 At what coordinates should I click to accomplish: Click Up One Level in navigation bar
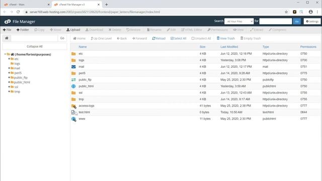(101, 38)
